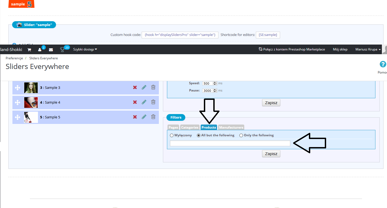Click the Pomoc help question-mark icon
387x208 pixels.
click(x=383, y=64)
